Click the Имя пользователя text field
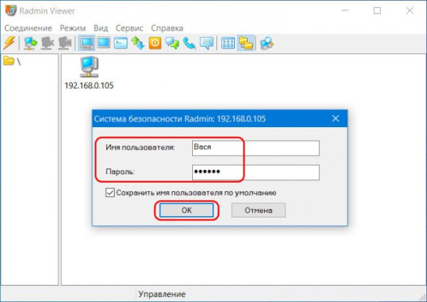This screenshot has width=427, height=302. point(255,147)
